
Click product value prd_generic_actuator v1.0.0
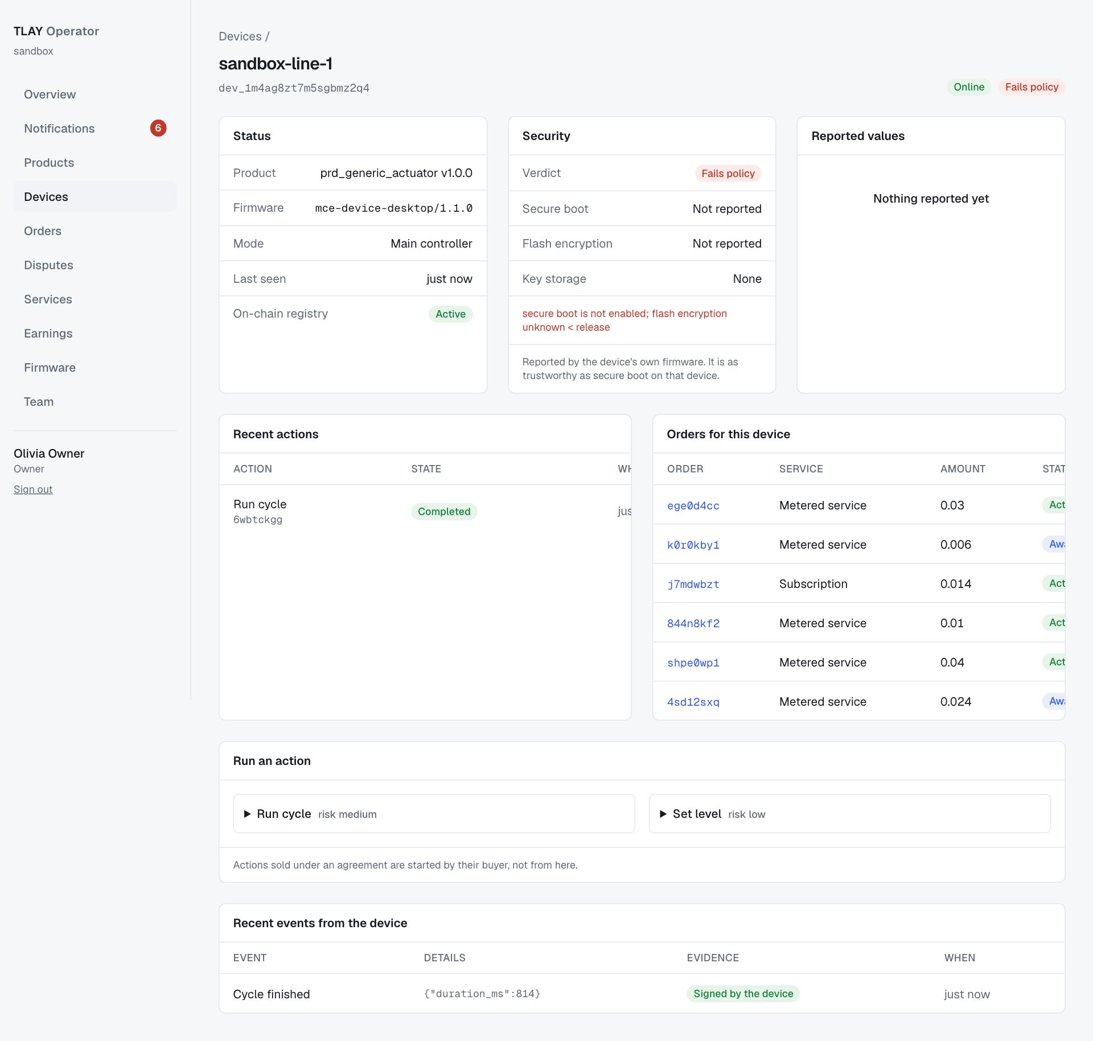point(396,173)
